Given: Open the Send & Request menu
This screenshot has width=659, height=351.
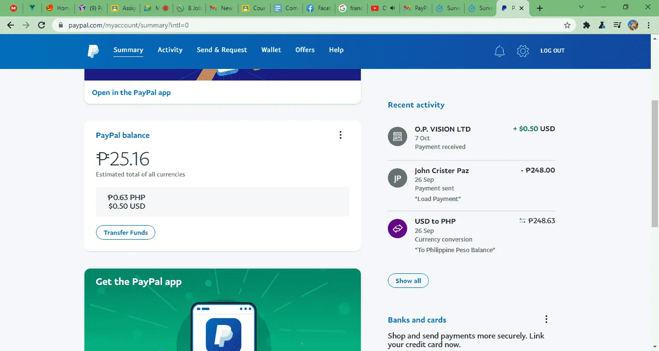Looking at the screenshot, I should (222, 50).
